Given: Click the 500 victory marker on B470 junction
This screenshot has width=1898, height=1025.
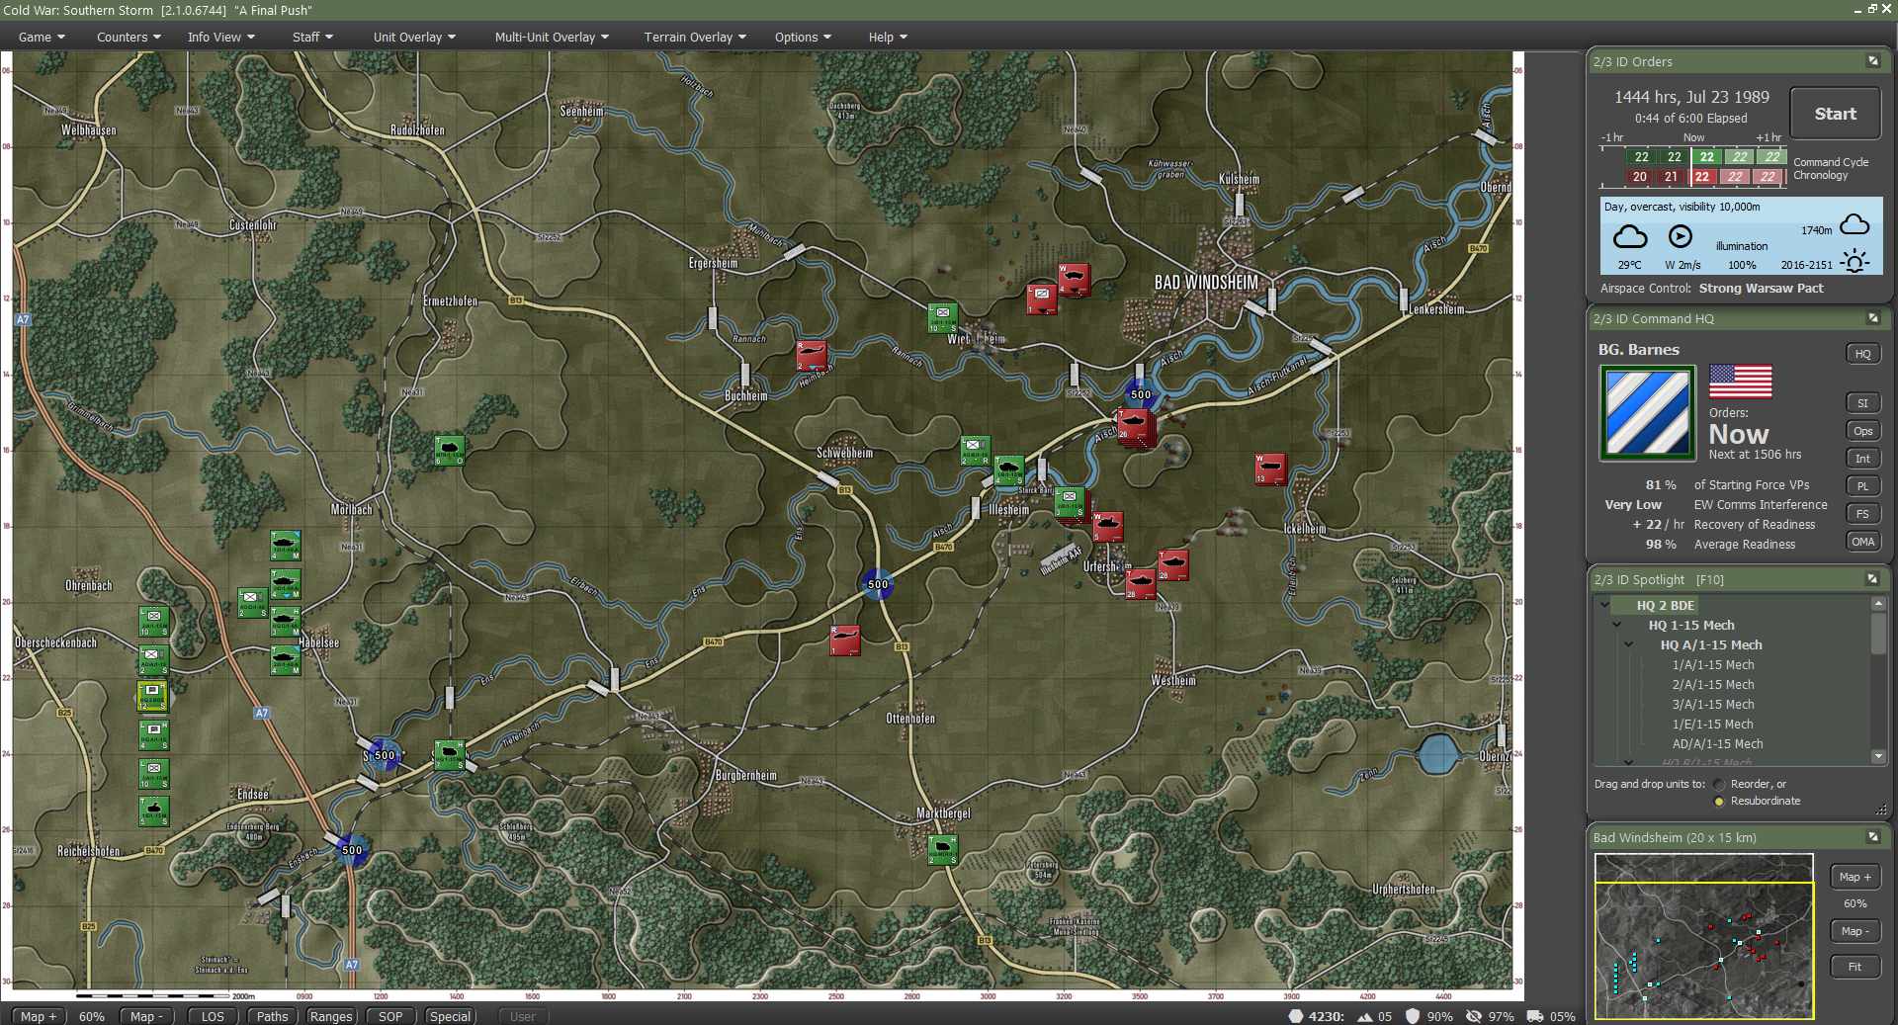Looking at the screenshot, I should 877,584.
